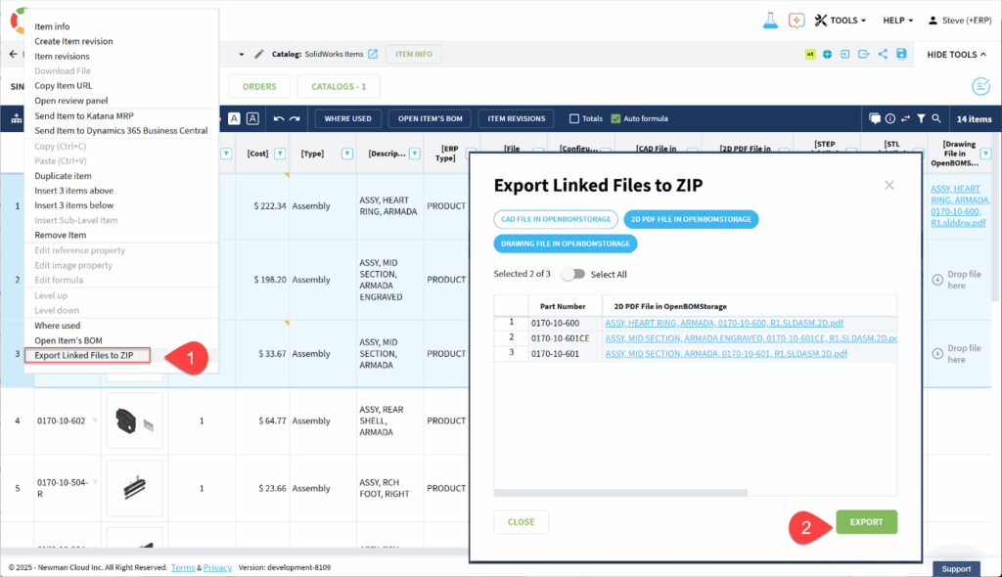This screenshot has height=577, width=1002.
Task: Click the share icon in toolbar
Action: pos(883,55)
